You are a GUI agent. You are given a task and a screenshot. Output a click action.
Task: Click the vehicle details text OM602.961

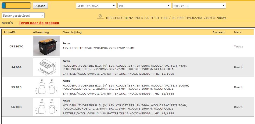tap(166, 18)
